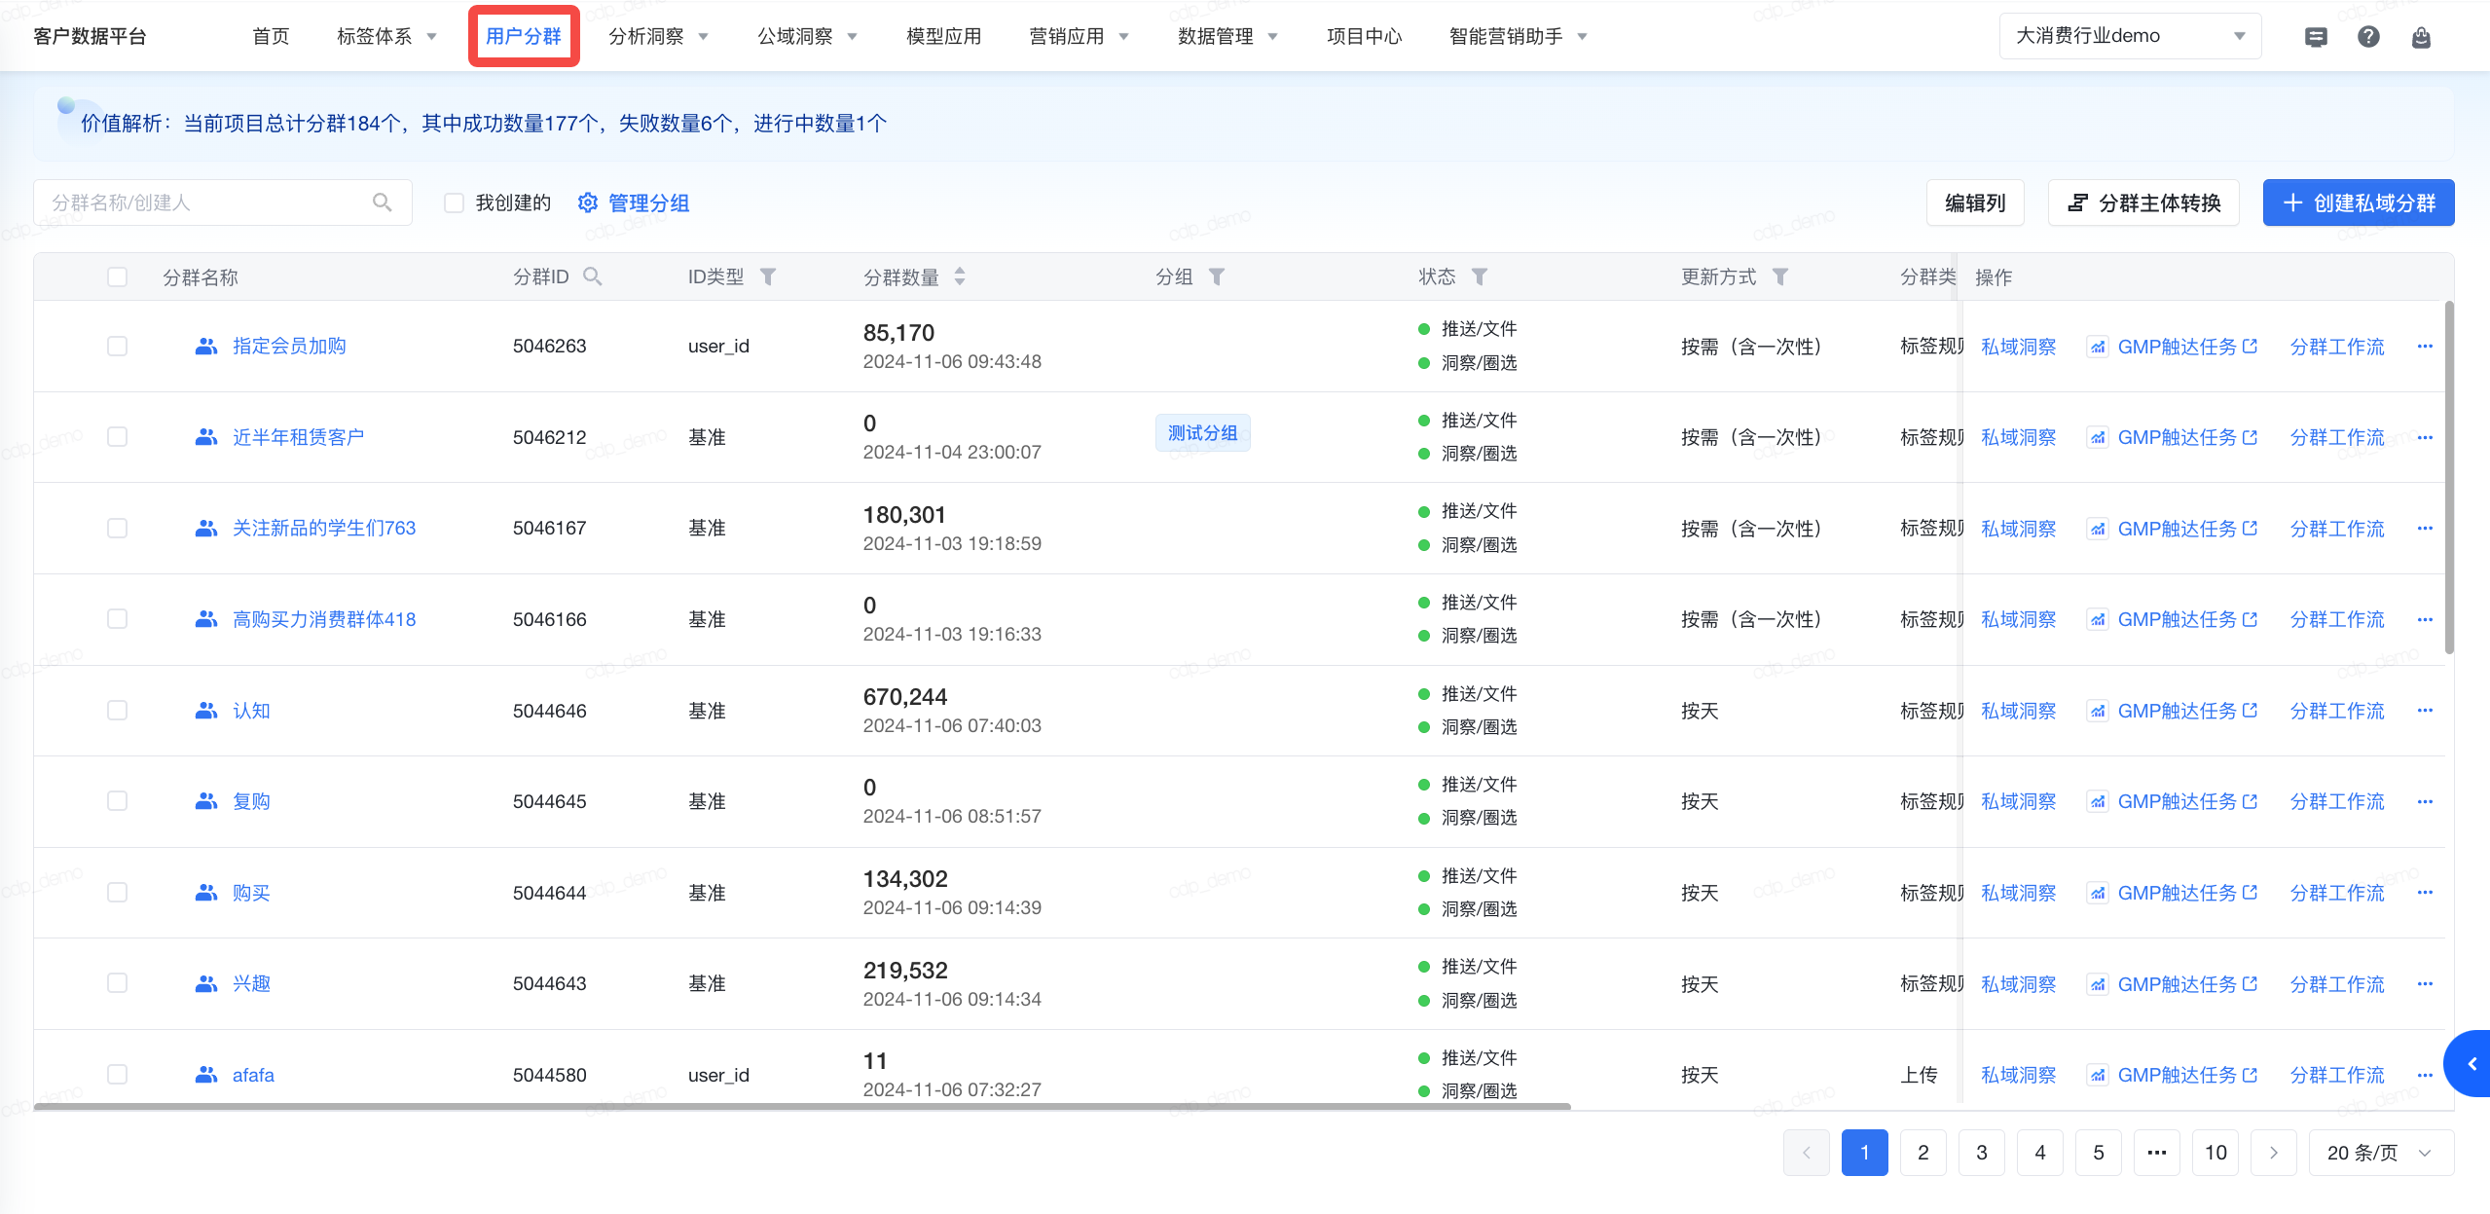The image size is (2490, 1214).
Task: Go to the 首页 menu item
Action: coord(271,36)
